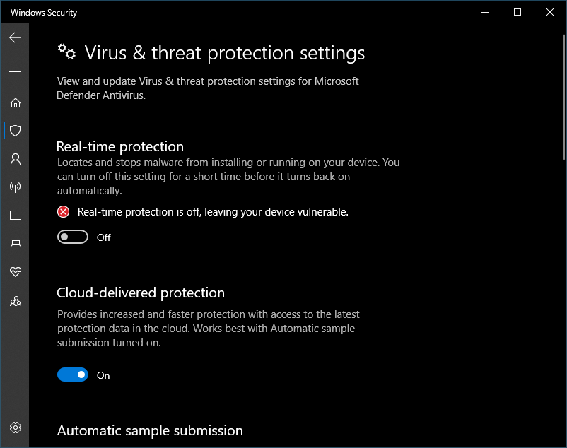Click the Automatic sample submission heading
This screenshot has height=448, width=567.
point(150,430)
